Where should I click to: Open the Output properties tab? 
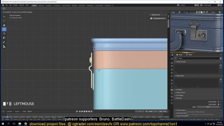click(172, 66)
